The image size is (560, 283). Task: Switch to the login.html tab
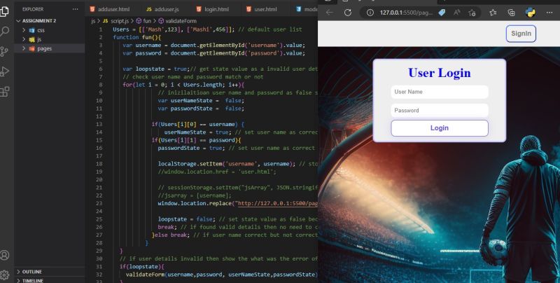coord(213,9)
